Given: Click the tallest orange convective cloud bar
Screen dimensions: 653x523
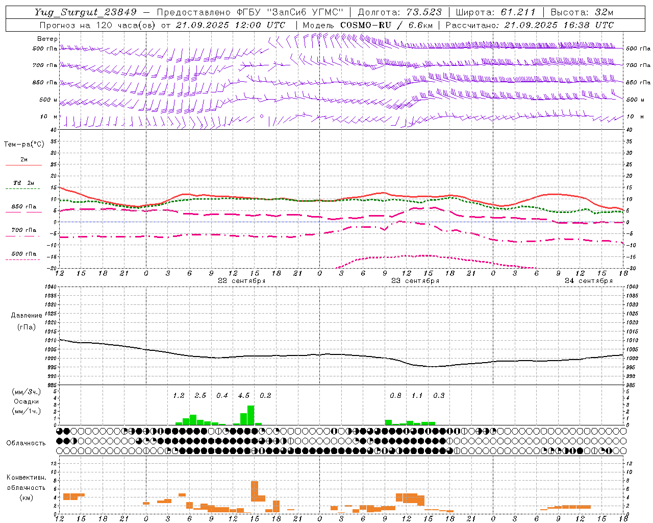Looking at the screenshot, I should [255, 491].
